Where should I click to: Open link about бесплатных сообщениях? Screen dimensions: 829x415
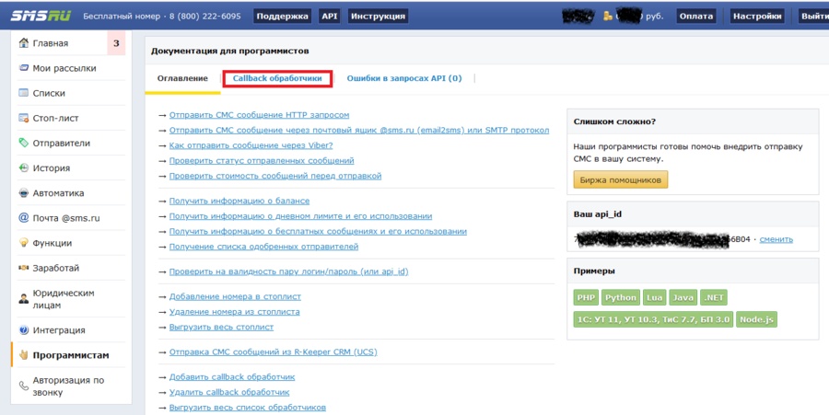[x=318, y=231]
